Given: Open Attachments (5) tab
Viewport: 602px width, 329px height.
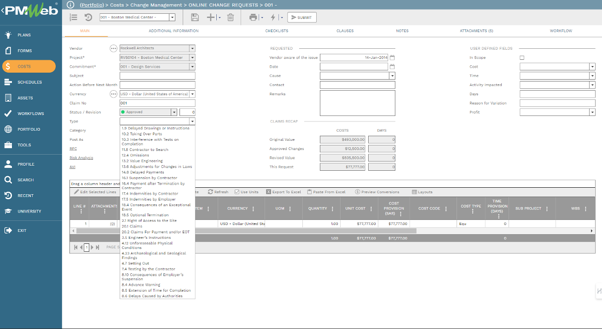Looking at the screenshot, I should tap(476, 31).
